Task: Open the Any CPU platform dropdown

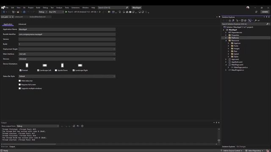Action: click(x=56, y=12)
